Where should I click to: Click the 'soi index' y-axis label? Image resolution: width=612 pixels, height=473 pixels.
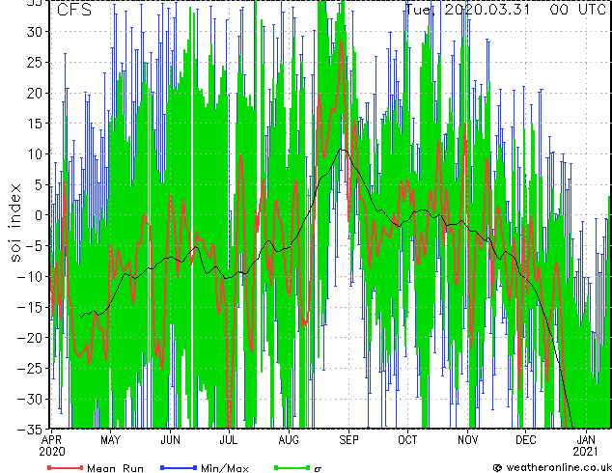click(14, 223)
